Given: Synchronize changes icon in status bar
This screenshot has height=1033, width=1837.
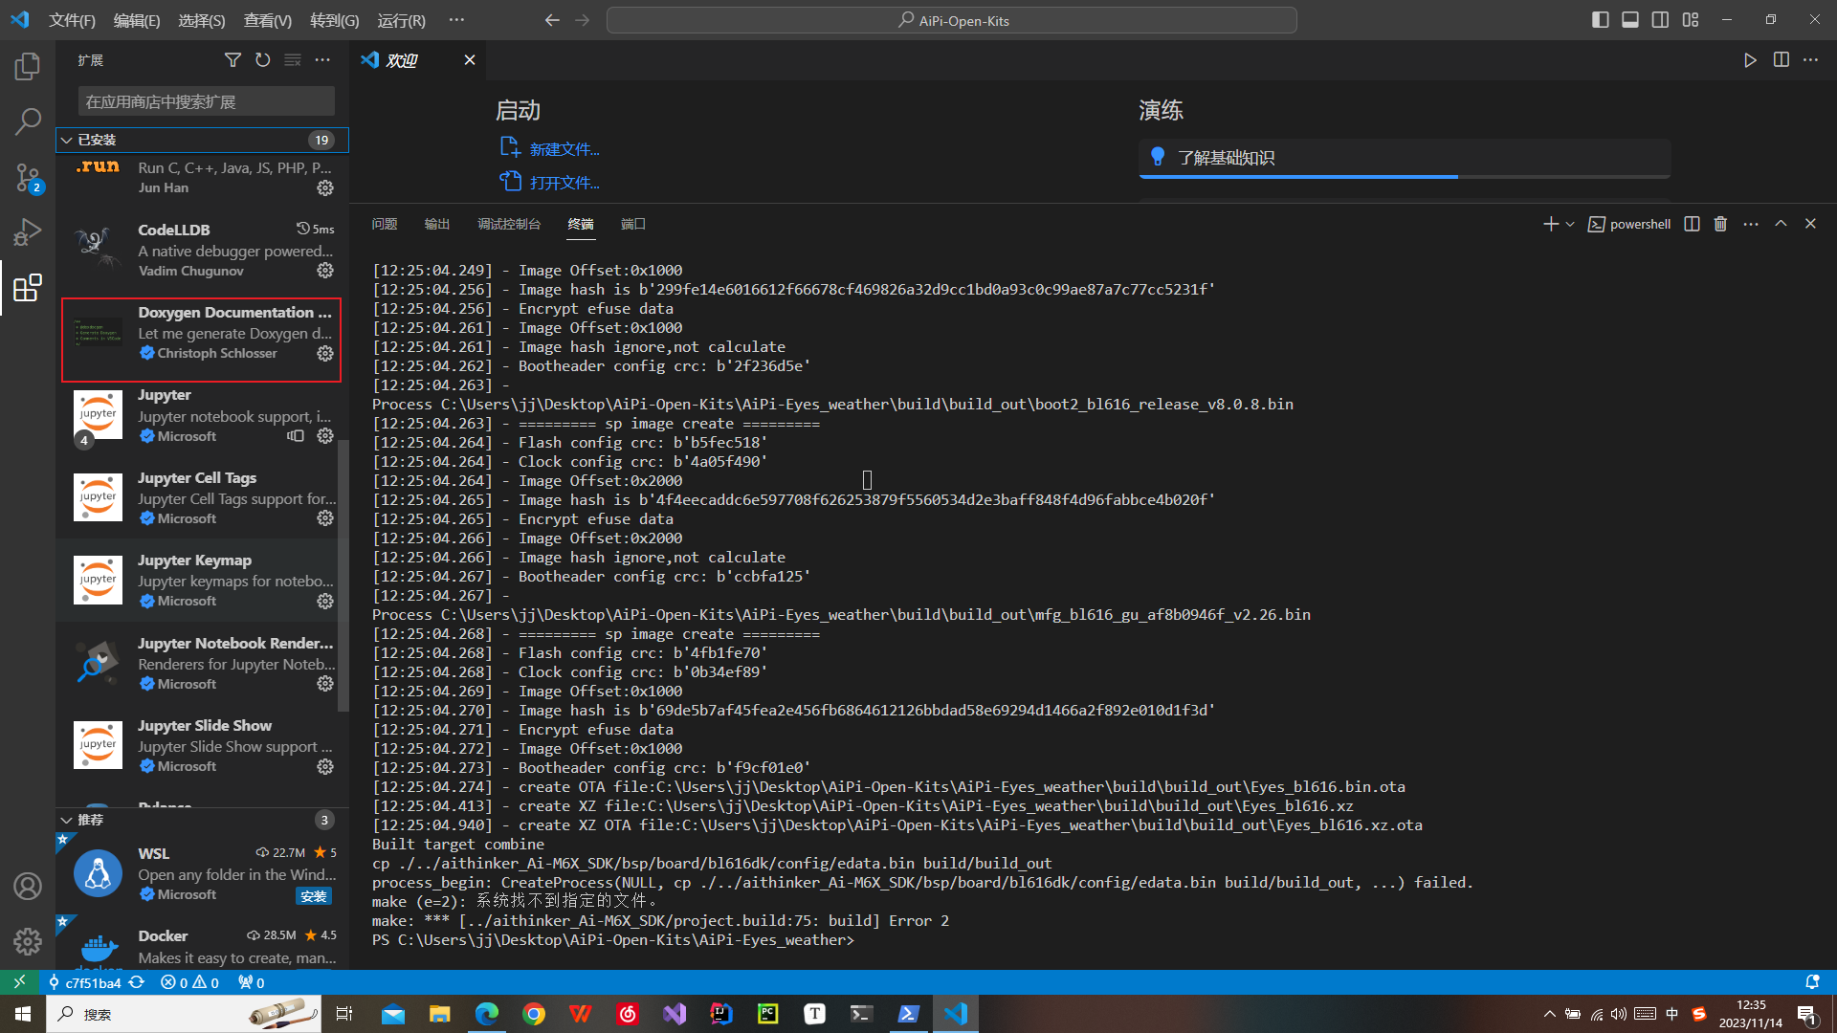Looking at the screenshot, I should click(x=137, y=982).
